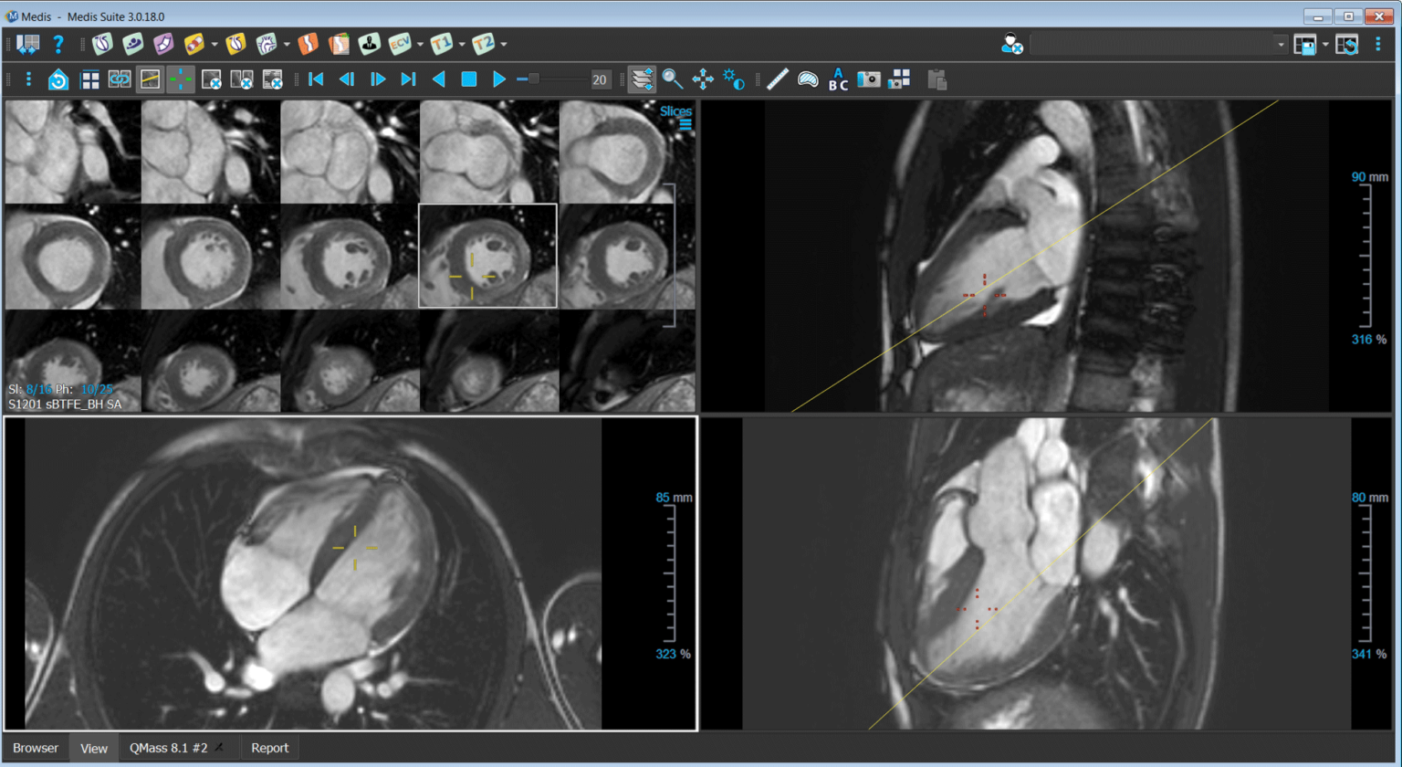Toggle the stack scrolling layers tool
Viewport: 1402px width, 767px height.
[643, 79]
